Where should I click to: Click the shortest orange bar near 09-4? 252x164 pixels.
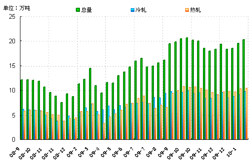[x=104, y=131]
